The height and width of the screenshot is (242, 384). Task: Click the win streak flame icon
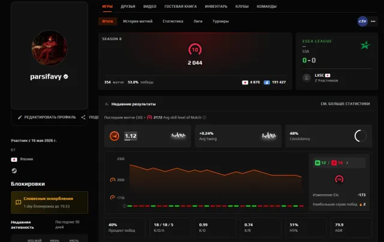[361, 204]
